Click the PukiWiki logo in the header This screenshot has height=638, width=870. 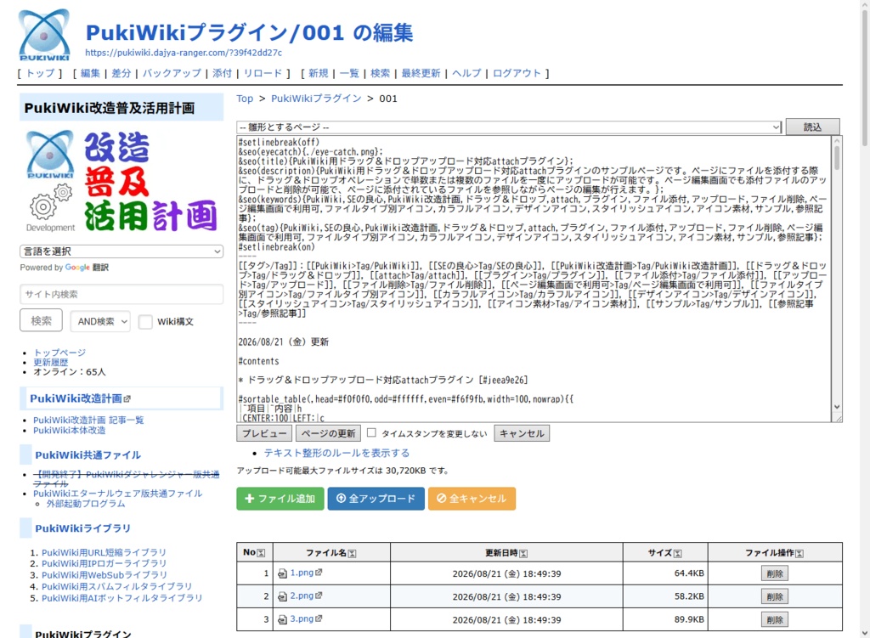click(44, 34)
